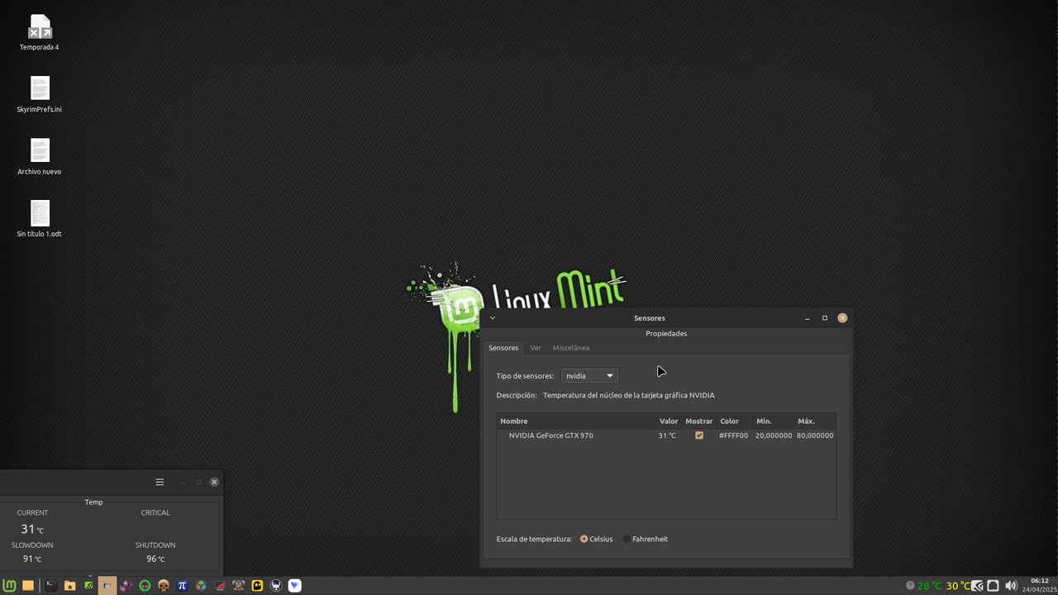The width and height of the screenshot is (1058, 595).
Task: Click the chevron at top-left of Sensores window
Action: point(493,317)
